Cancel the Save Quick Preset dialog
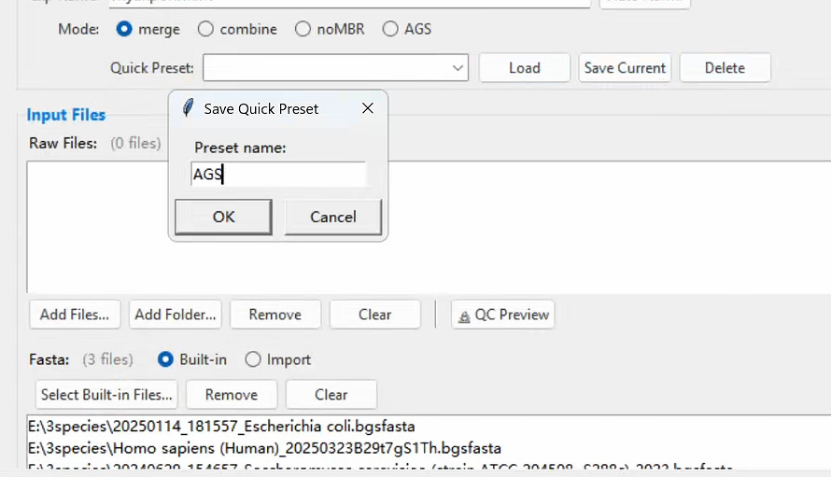831x477 pixels. pos(332,217)
